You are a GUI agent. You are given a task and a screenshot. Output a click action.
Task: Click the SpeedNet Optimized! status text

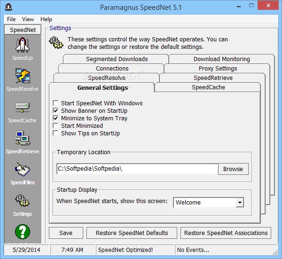pos(125,250)
